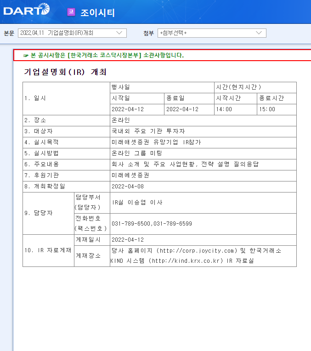Click the green notice about 한국거래소 코스닥시장본부
Screen dimensions: 311x351
(103, 55)
